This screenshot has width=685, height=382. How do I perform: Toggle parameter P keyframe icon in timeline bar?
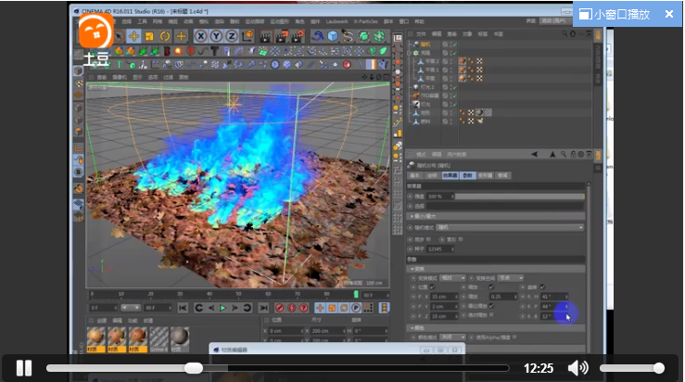pyautogui.click(x=356, y=308)
